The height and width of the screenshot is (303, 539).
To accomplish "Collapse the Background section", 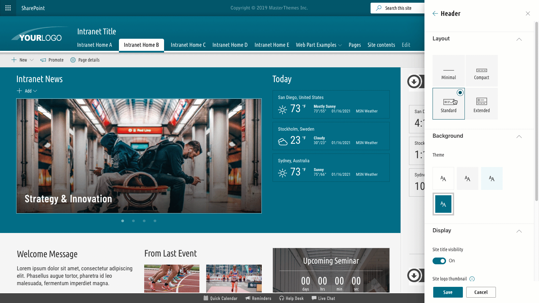I will [x=519, y=137].
